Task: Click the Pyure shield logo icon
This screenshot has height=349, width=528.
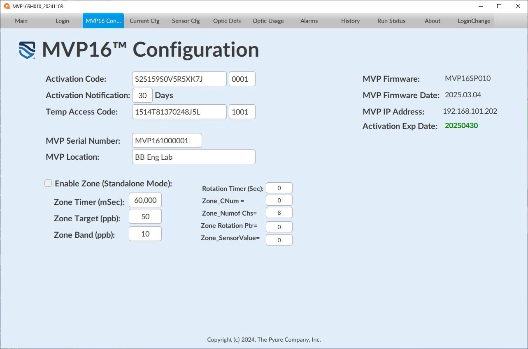Action: click(27, 50)
